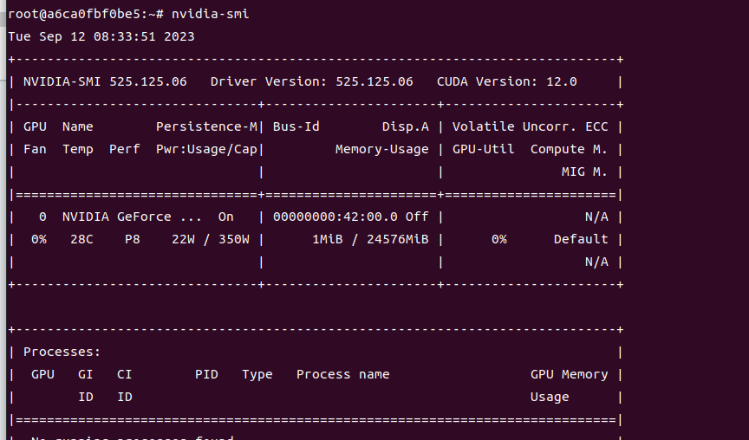Image resolution: width=749 pixels, height=440 pixels.
Task: Click the GPU Memory column header
Action: coord(569,375)
